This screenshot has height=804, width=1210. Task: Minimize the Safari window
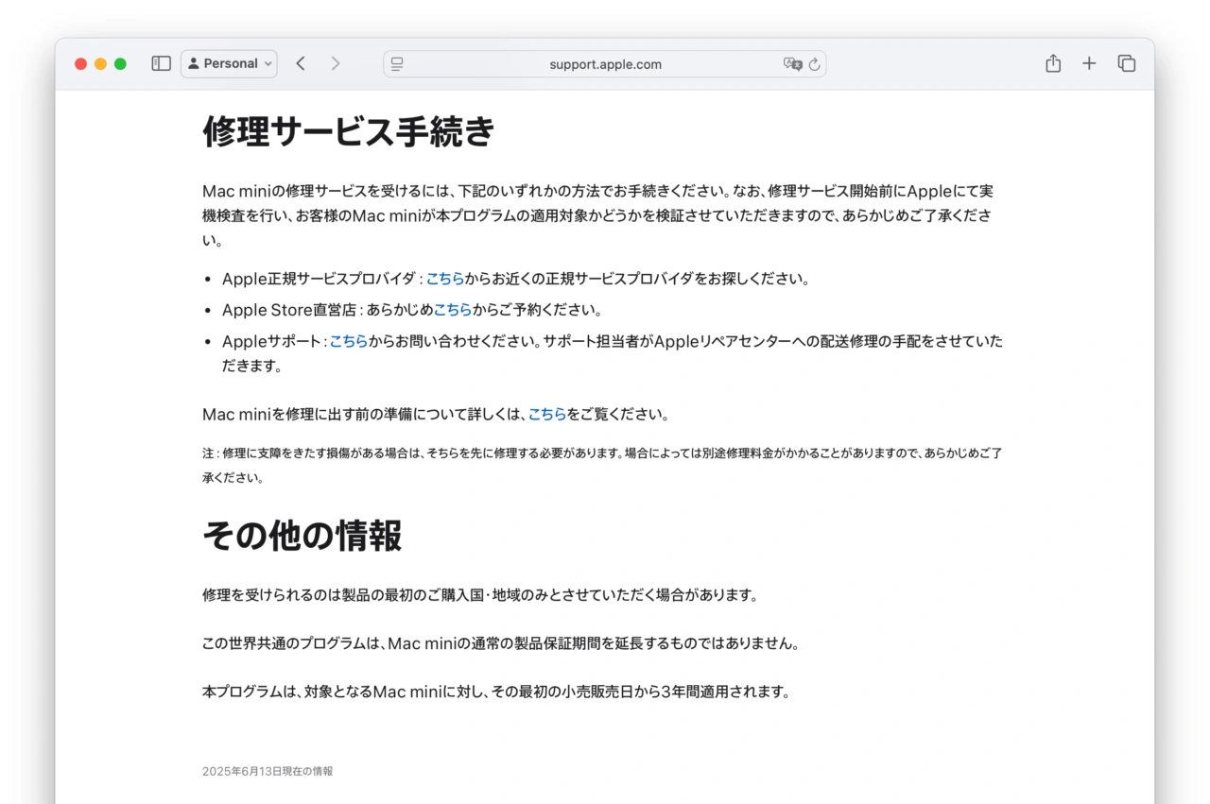click(x=100, y=63)
